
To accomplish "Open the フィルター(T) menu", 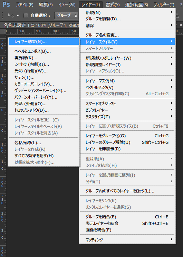I will [x=164, y=4].
